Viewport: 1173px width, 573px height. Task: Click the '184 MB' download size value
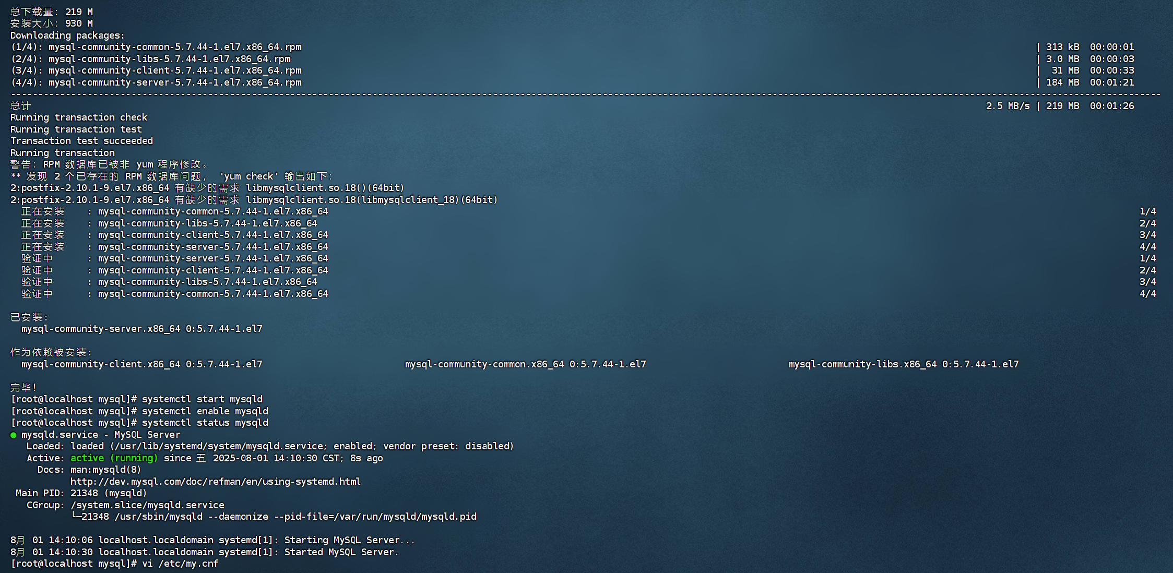point(1062,82)
